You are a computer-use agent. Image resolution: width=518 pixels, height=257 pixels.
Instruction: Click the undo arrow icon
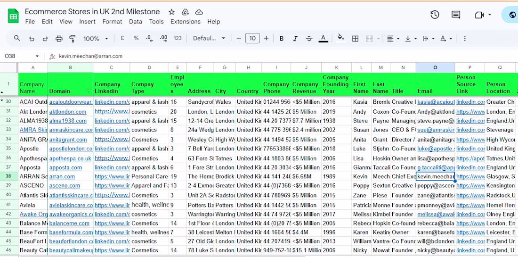[32, 38]
